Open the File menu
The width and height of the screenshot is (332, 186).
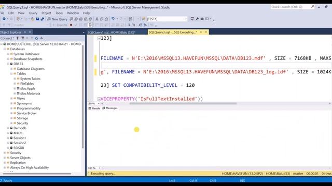(x=2, y=13)
